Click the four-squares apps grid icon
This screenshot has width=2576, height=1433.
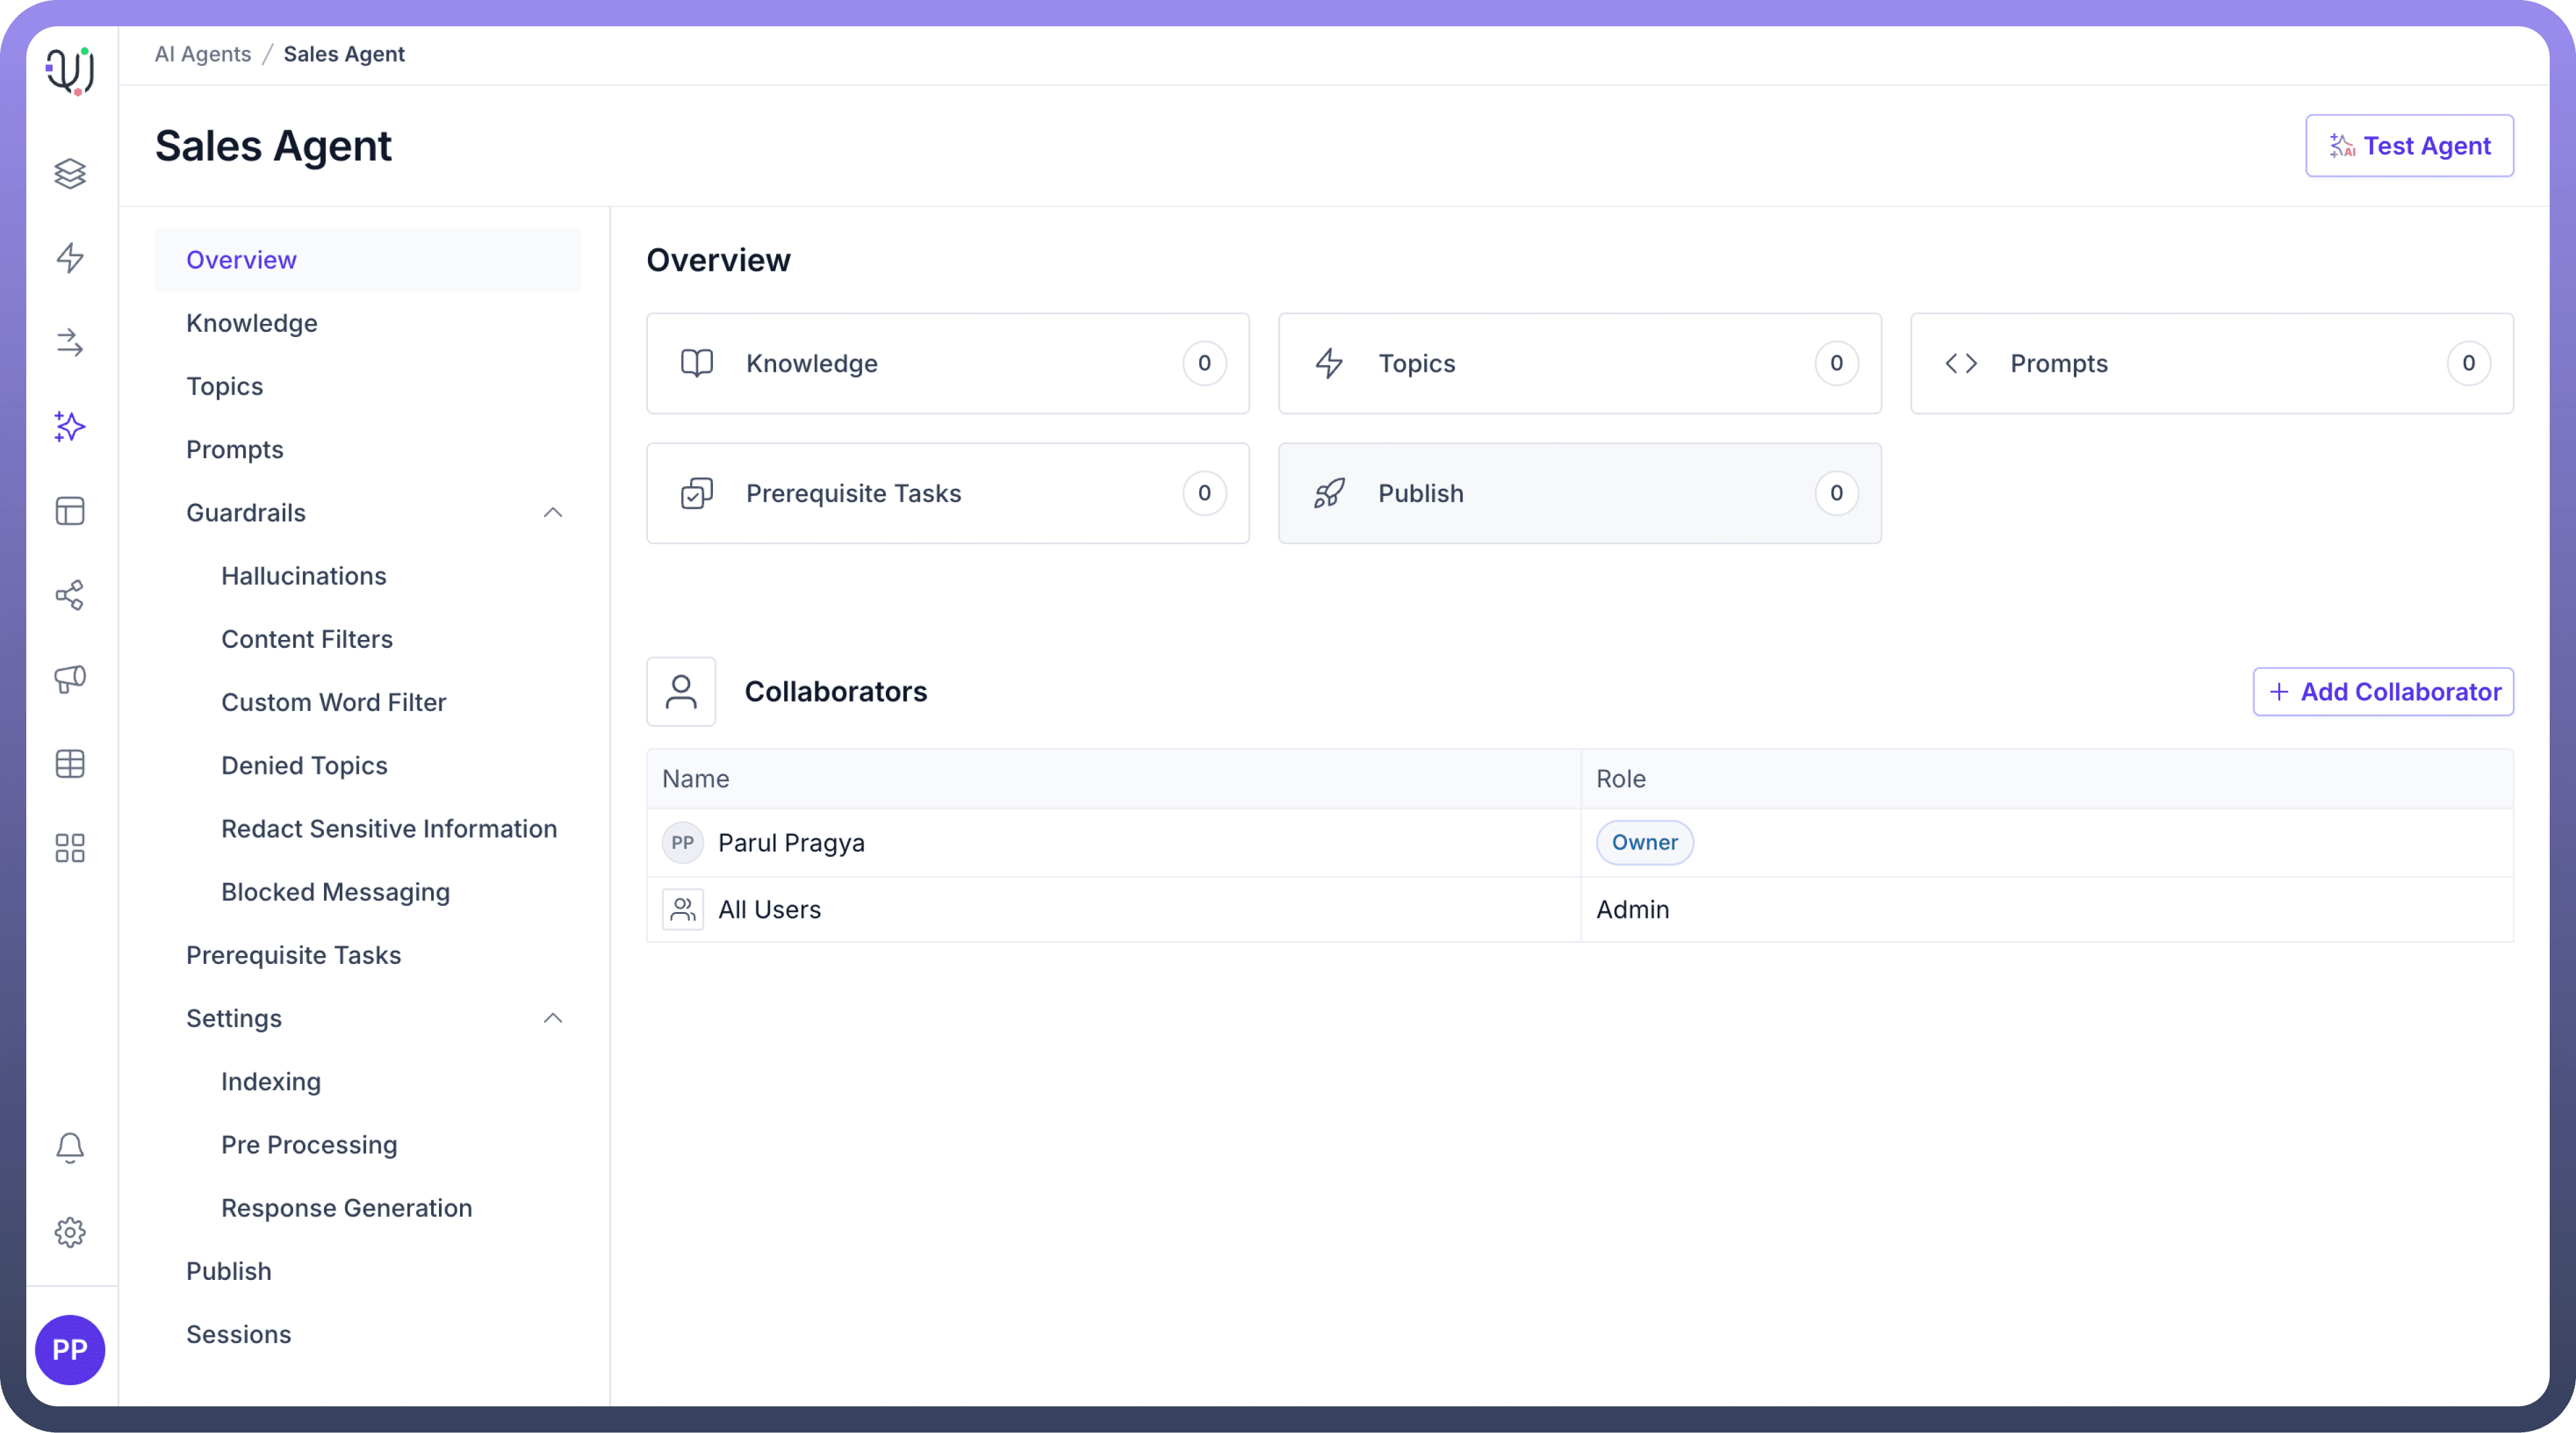[70, 849]
